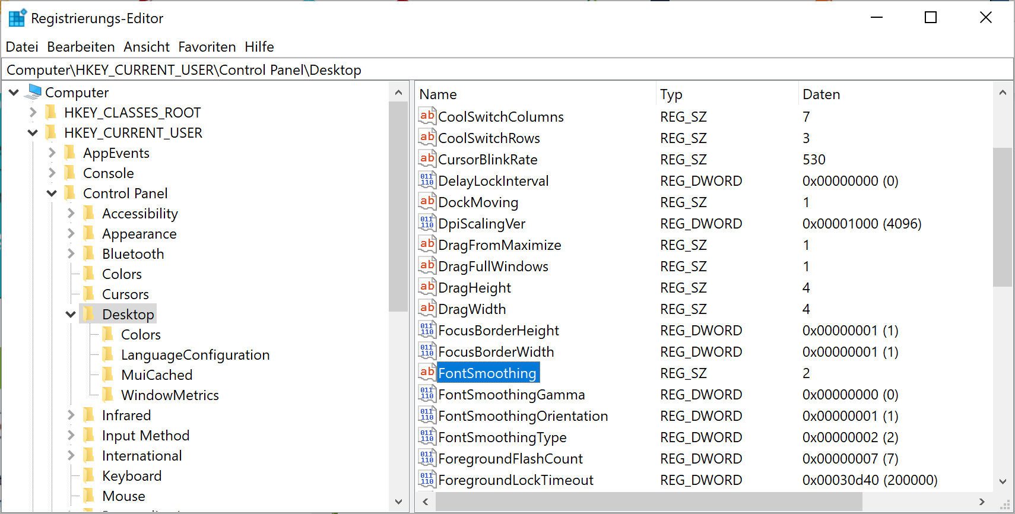Select the DragFullWindows value name
Viewport: 1015px width, 514px height.
[493, 266]
